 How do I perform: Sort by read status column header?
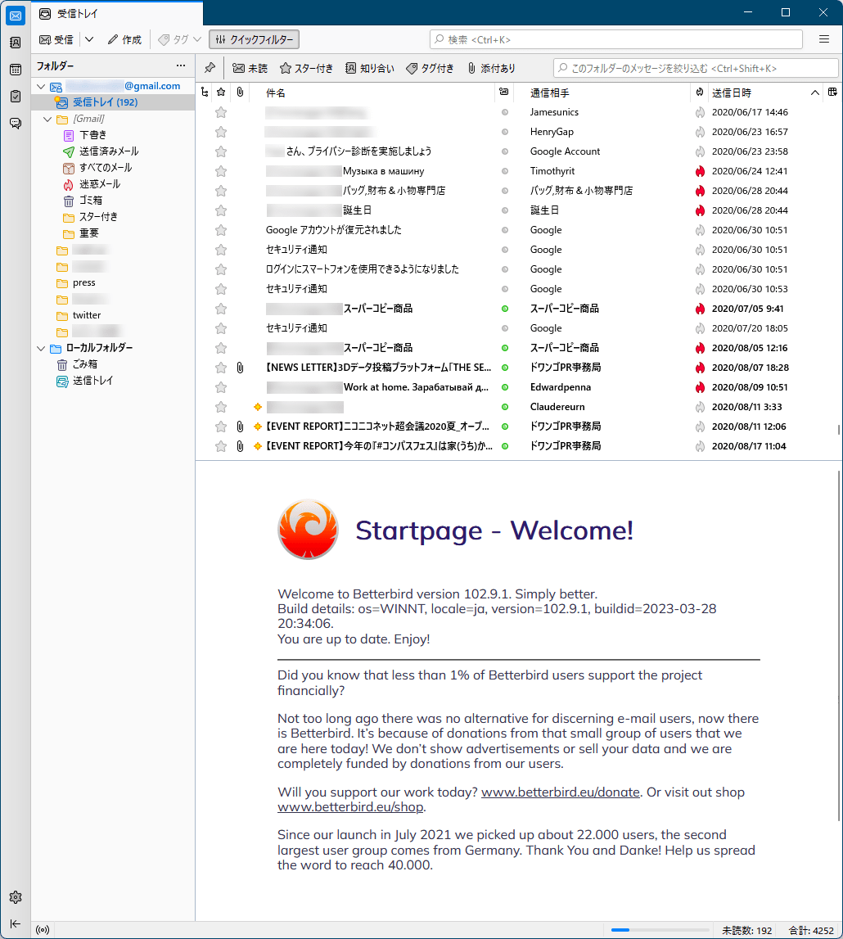click(504, 93)
